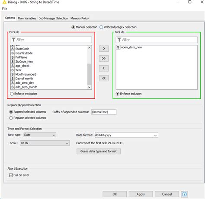Select Wildcard/Regex Selection radio button
This screenshot has width=205, height=199.
(x=101, y=27)
